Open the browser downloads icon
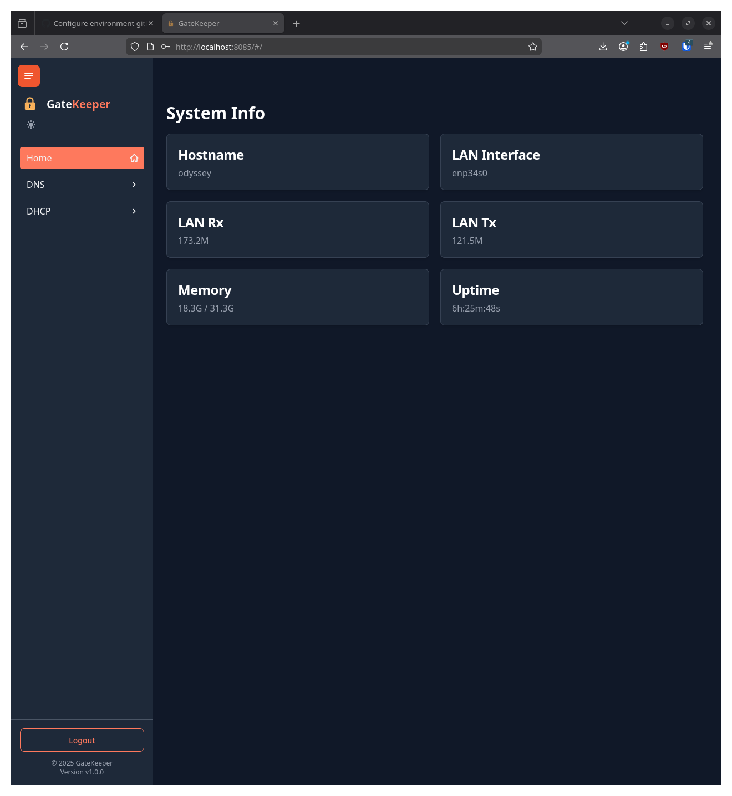Viewport: 732px width, 796px height. [x=603, y=47]
